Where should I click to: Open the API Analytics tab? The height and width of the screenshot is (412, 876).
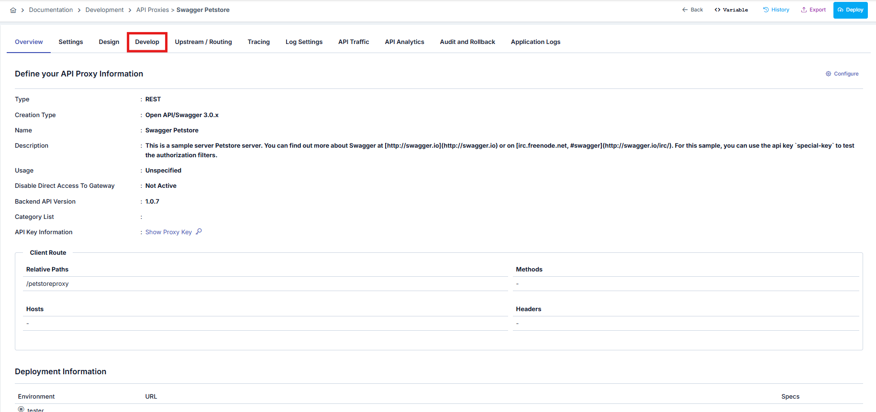click(x=404, y=42)
